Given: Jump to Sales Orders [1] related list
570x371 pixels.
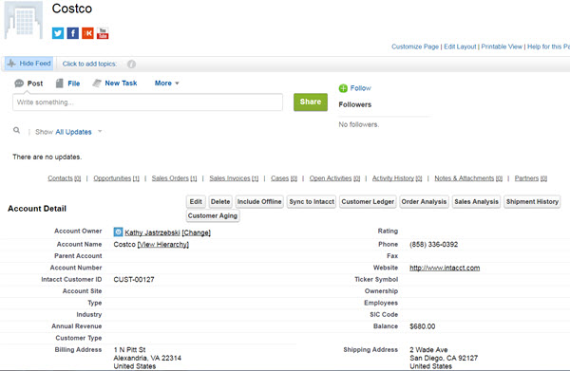Looking at the screenshot, I should pyautogui.click(x=174, y=178).
